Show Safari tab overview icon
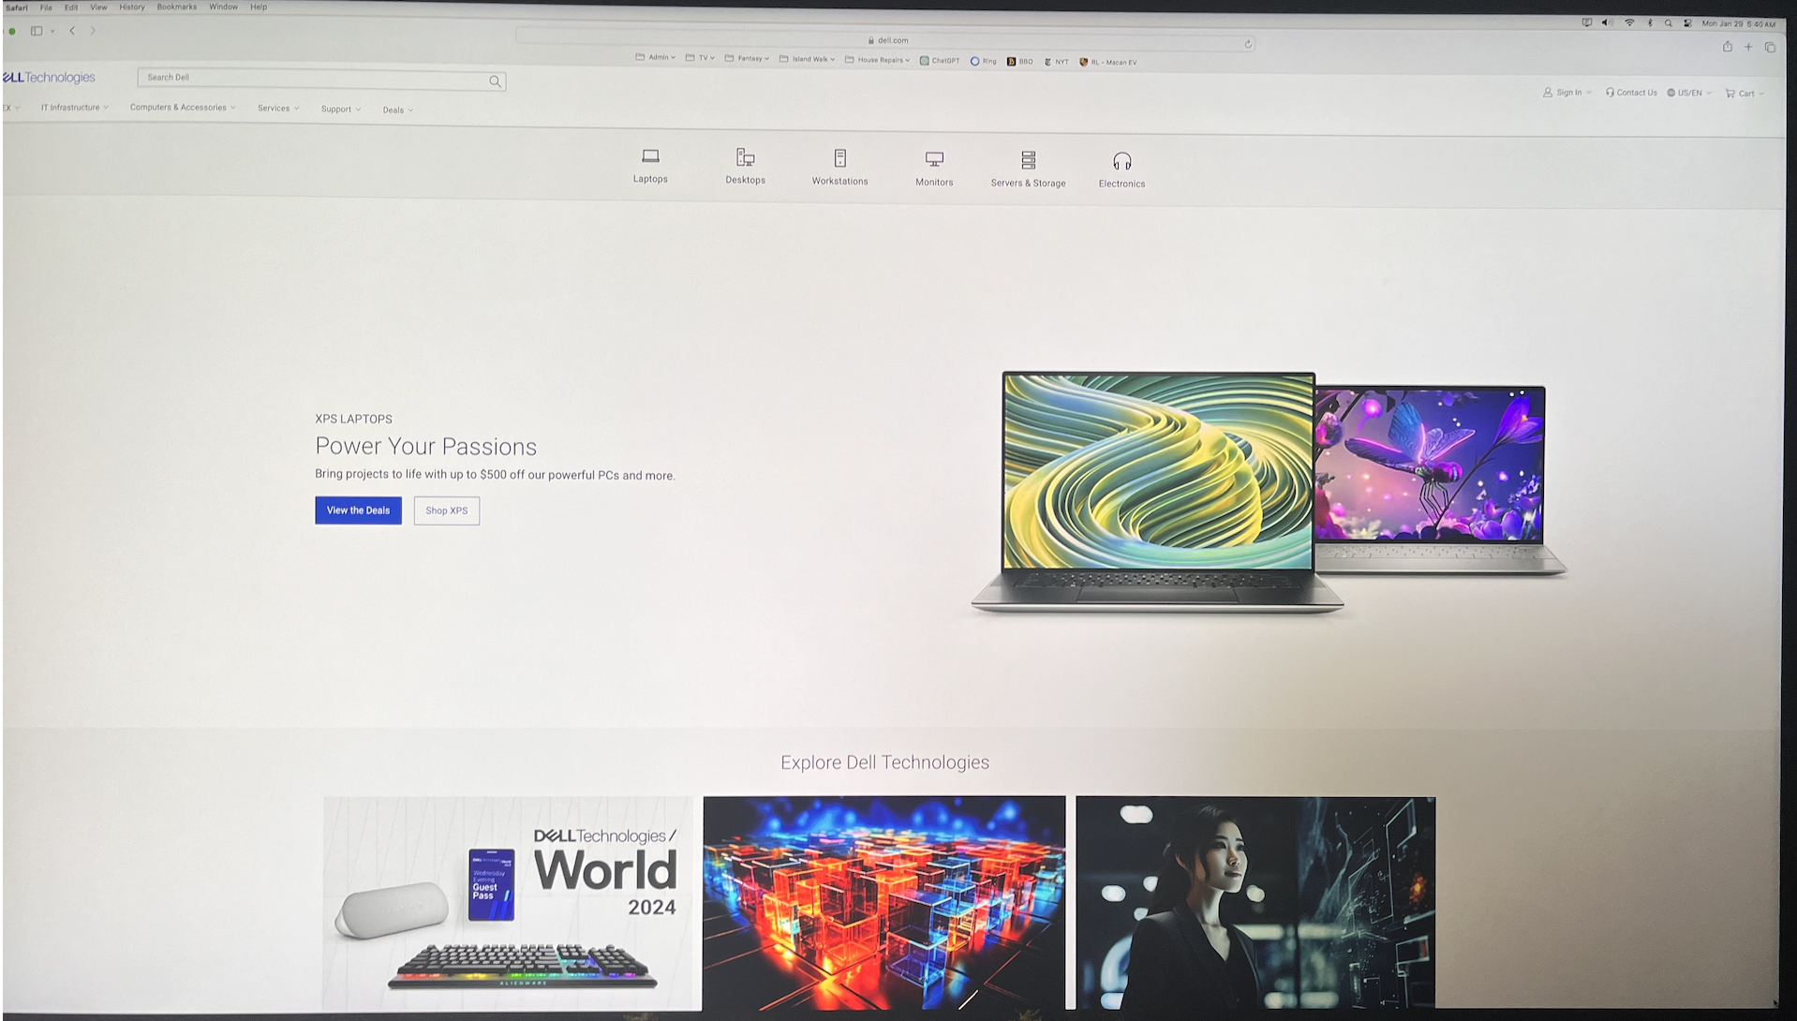 coord(1770,47)
